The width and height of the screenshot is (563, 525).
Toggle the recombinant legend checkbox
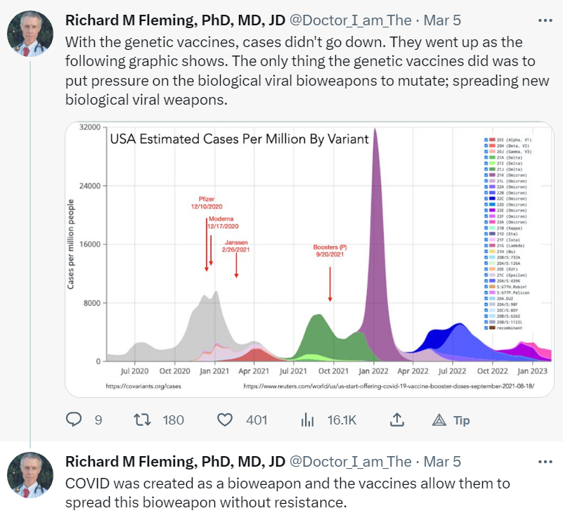[486, 328]
